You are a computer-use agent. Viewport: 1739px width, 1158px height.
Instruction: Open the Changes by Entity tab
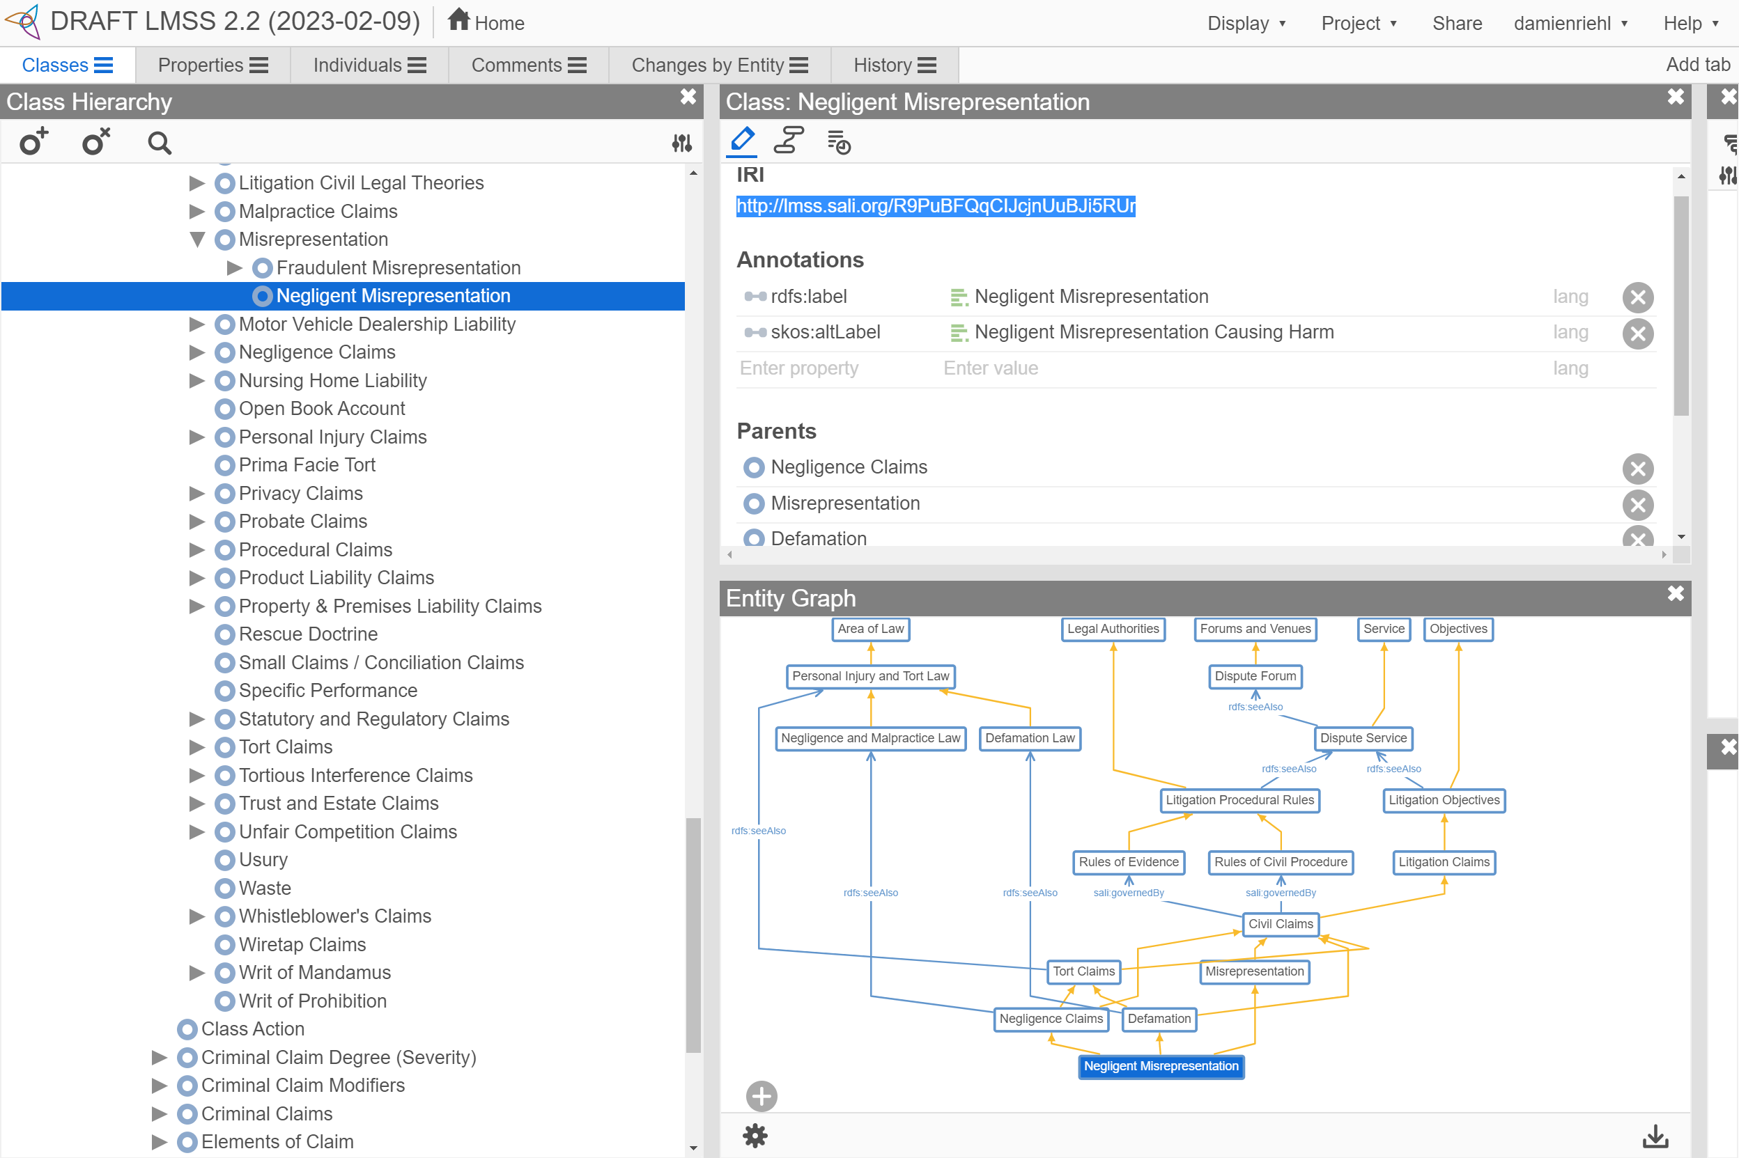click(x=719, y=65)
